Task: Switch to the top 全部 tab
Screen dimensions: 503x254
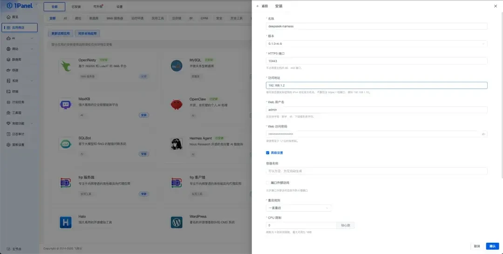Action: click(x=54, y=7)
